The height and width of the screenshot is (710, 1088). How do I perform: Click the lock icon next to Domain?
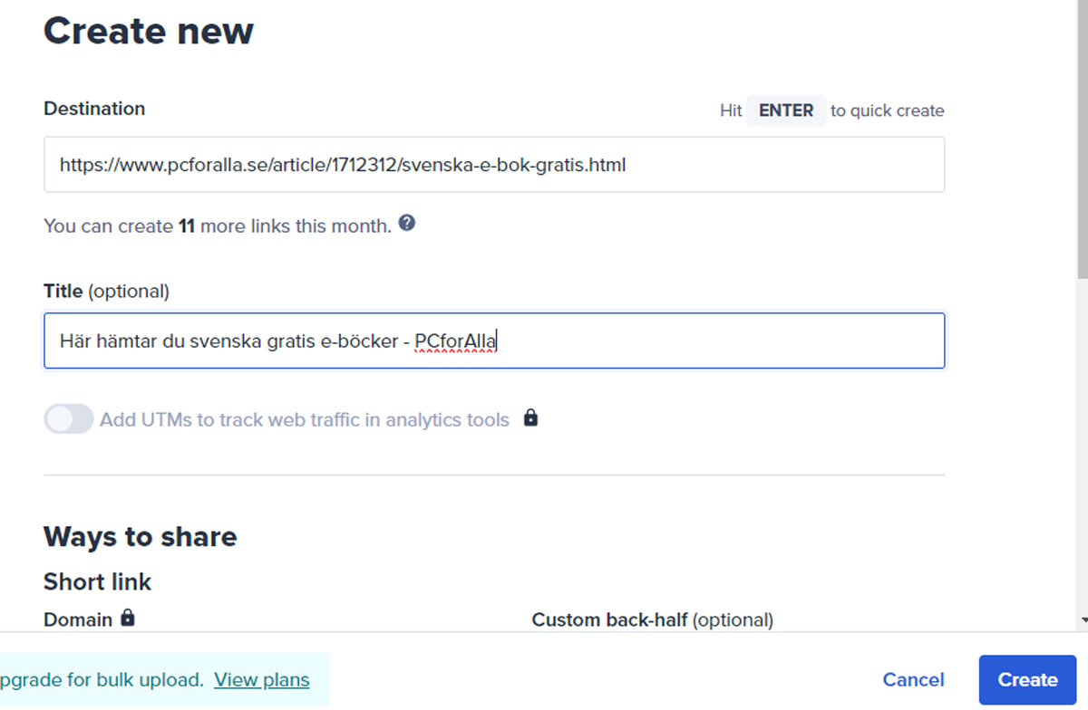coord(128,619)
